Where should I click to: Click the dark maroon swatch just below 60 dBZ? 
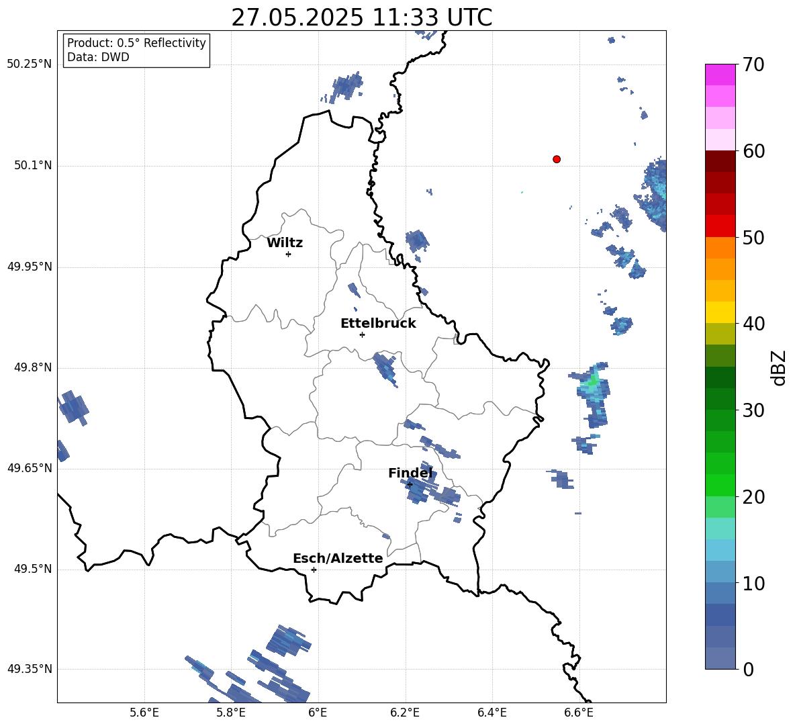coord(720,161)
